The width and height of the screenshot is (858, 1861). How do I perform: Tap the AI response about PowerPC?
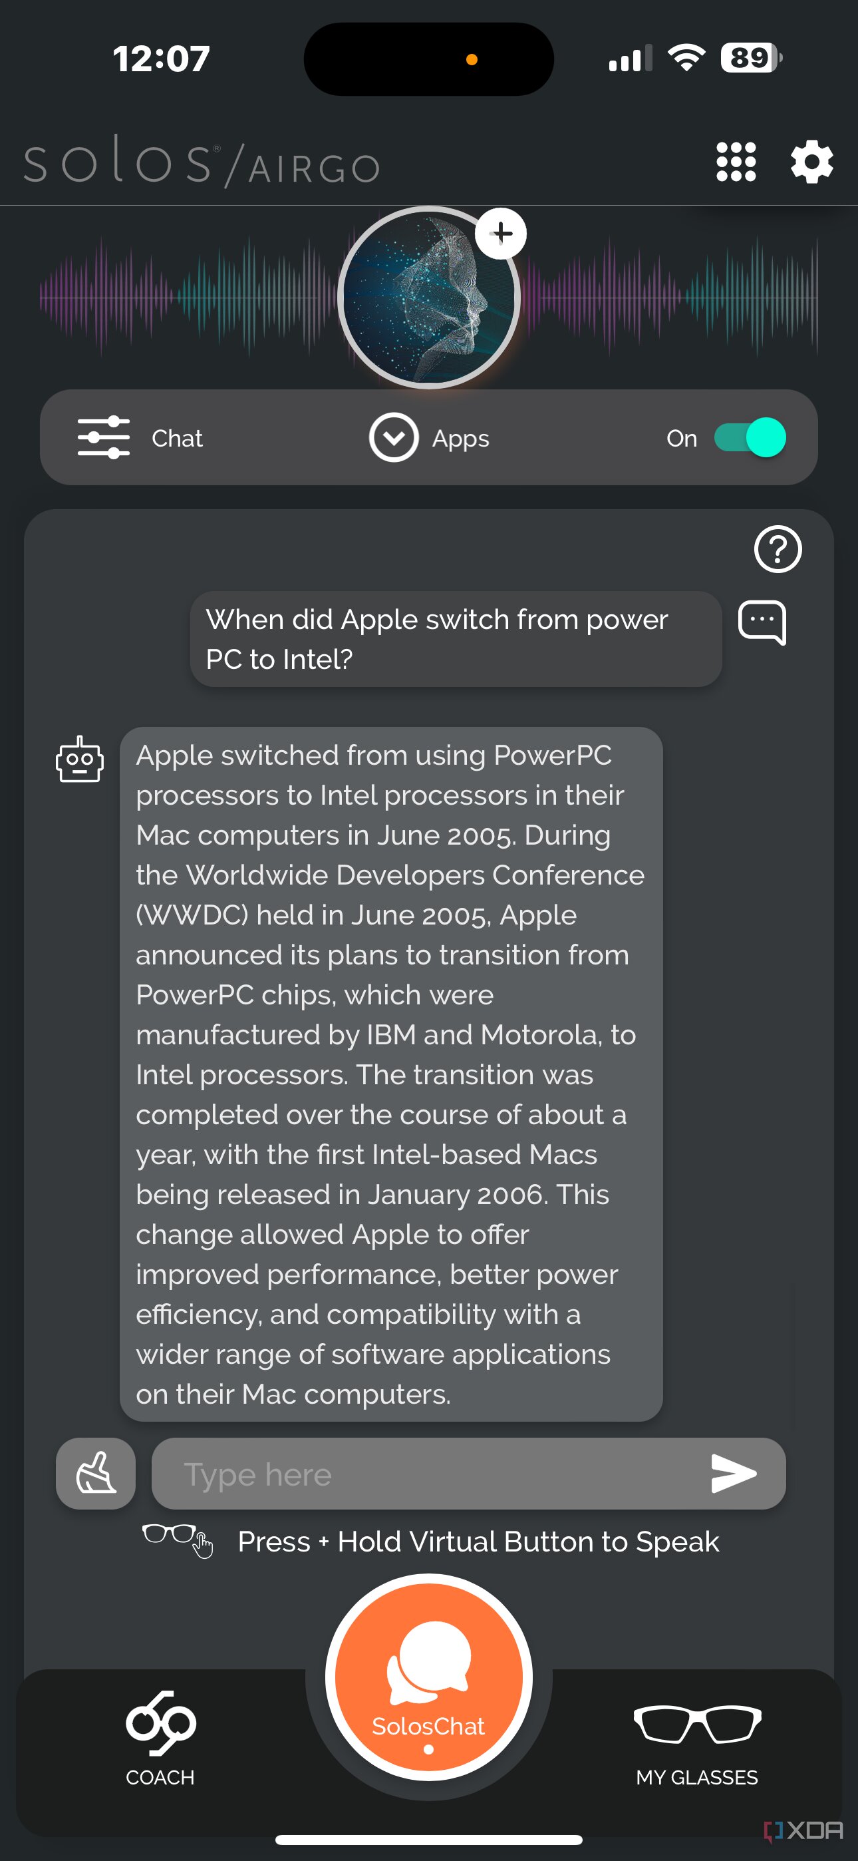pos(390,1074)
